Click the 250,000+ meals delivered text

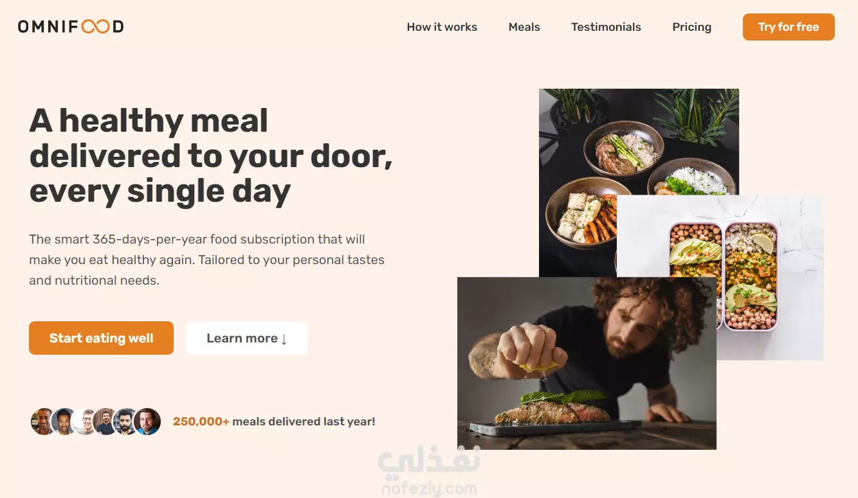coord(274,422)
